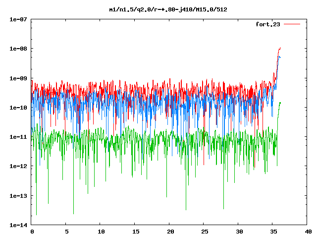This screenshot has width=317, height=238.
Task: Click the green curve's end point past 35
Action: [280, 103]
